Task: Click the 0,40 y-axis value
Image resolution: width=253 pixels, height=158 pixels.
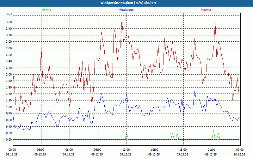Action: click(9, 127)
